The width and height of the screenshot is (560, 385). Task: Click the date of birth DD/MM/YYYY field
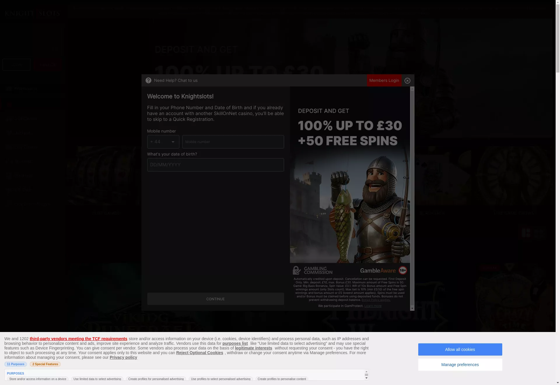[216, 165]
